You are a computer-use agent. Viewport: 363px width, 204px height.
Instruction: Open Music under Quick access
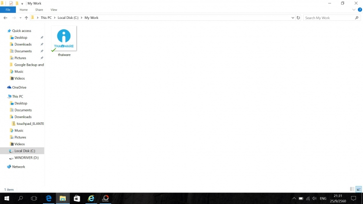(x=19, y=72)
